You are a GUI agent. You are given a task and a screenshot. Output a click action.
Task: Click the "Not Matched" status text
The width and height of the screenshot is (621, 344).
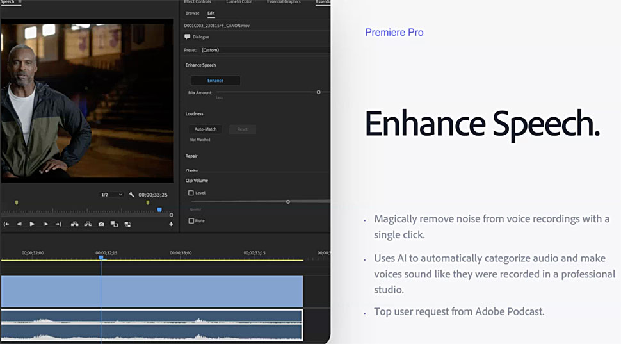coord(200,140)
